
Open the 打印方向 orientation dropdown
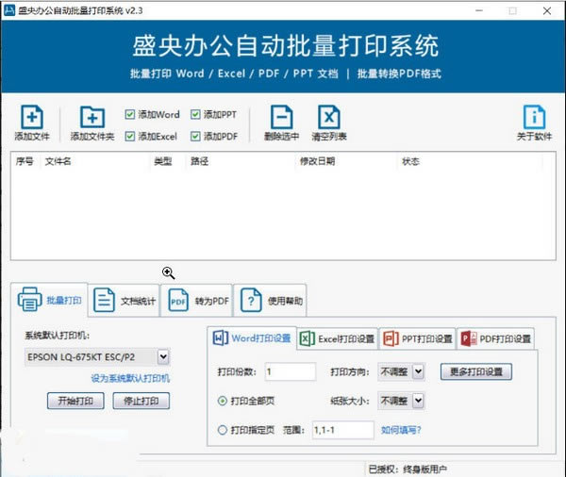[418, 371]
